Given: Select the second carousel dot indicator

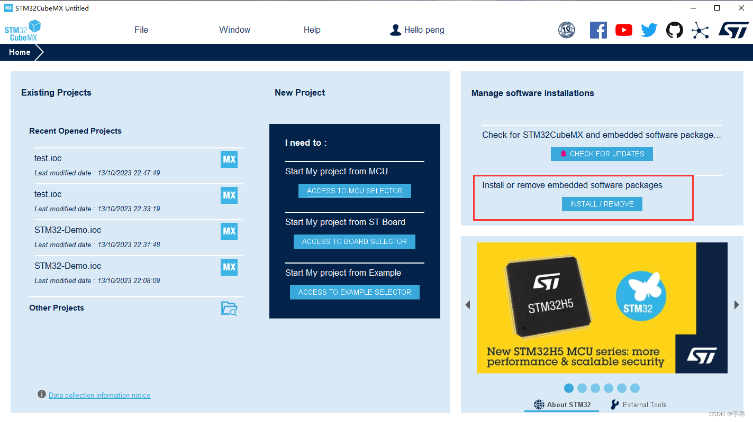Looking at the screenshot, I should [582, 388].
